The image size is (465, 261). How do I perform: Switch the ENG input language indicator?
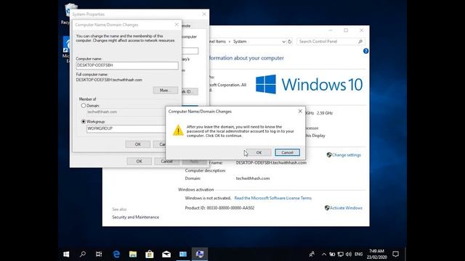click(x=358, y=254)
